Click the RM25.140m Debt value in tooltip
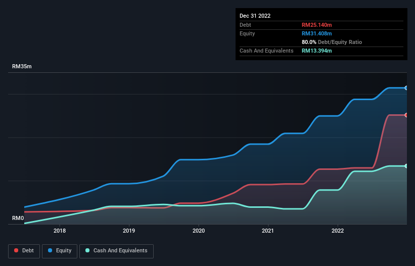The width and height of the screenshot is (415, 266). click(316, 25)
